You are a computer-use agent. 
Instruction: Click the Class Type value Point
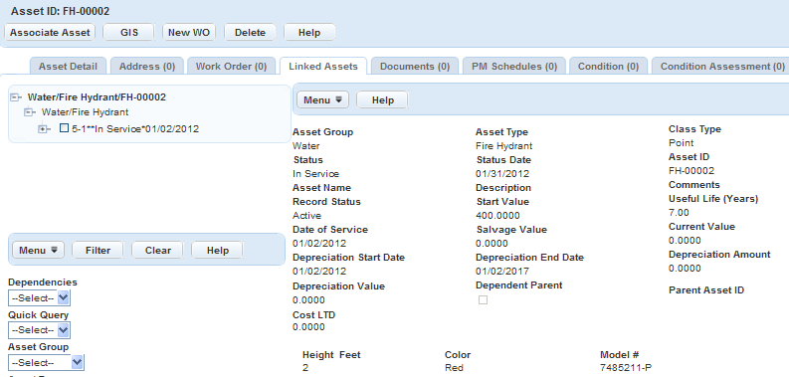point(681,143)
